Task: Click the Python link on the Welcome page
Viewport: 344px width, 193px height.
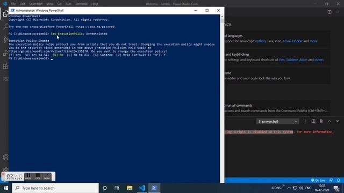Action: [260, 41]
